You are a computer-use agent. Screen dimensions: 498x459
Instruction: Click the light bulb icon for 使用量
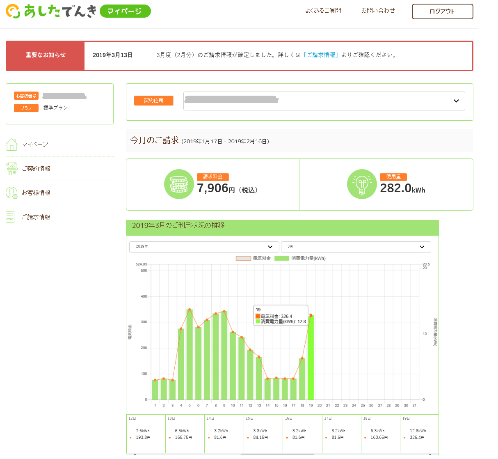(362, 184)
